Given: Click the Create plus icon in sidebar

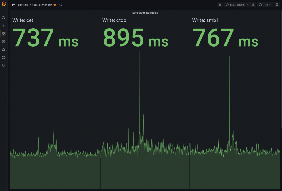Looking at the screenshot, I should click(x=4, y=26).
